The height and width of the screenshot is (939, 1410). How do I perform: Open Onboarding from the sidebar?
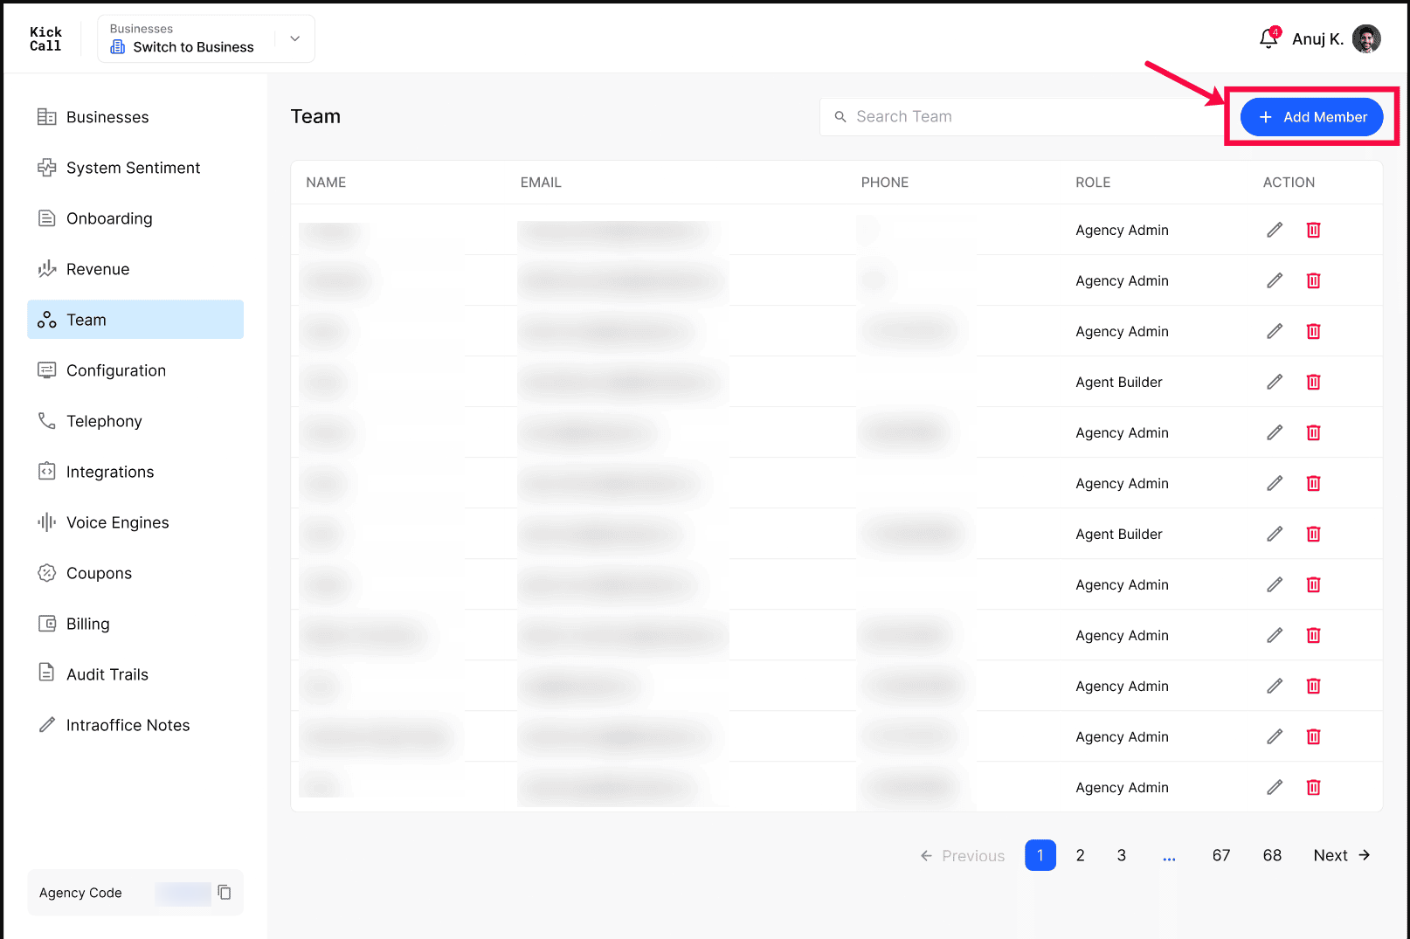tap(135, 218)
